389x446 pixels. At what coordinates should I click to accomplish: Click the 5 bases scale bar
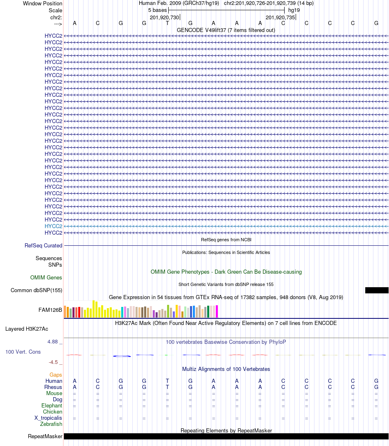coord(226,10)
